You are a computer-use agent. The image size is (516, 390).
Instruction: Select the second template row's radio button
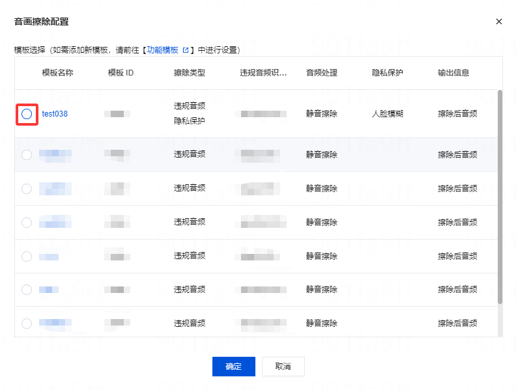pos(27,155)
